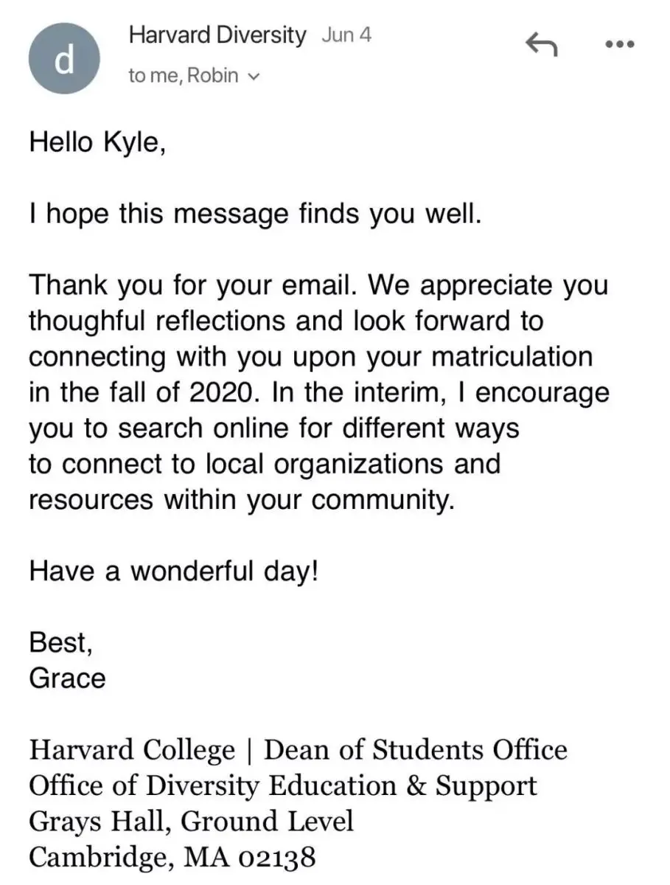The image size is (670, 885).
Task: Click "I hope this message finds you well"
Action: (254, 214)
